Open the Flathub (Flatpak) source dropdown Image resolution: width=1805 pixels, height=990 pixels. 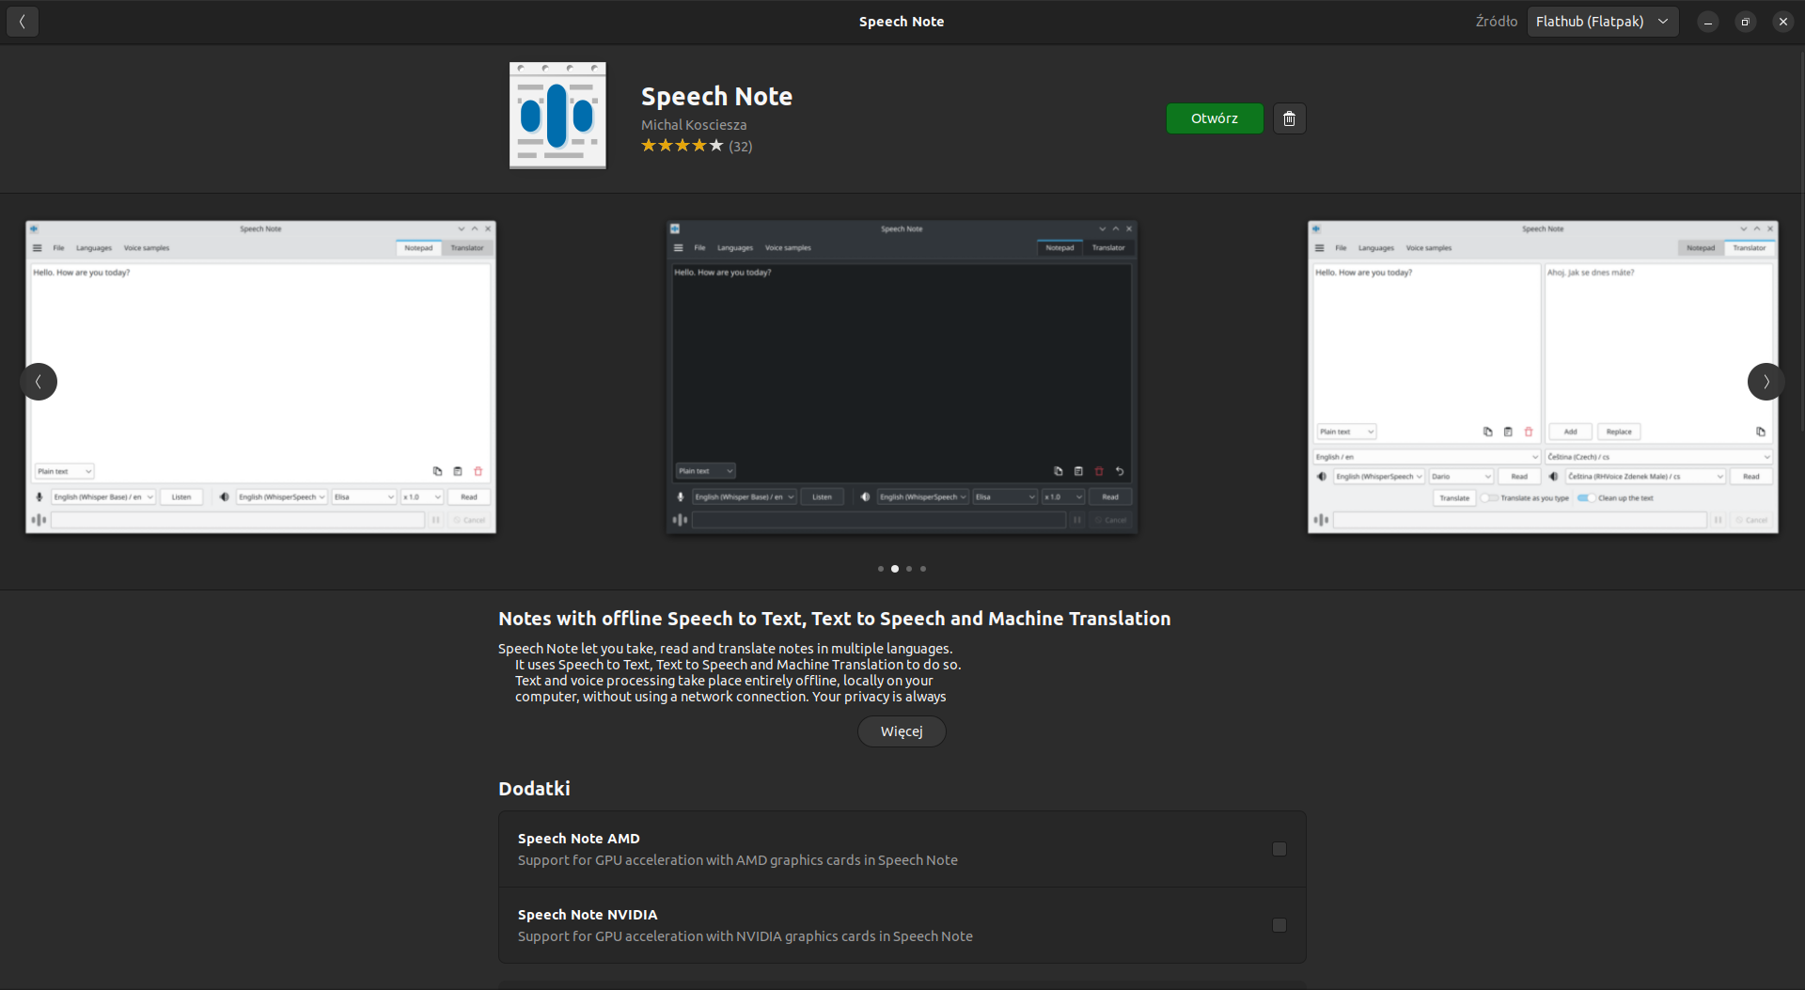tap(1602, 21)
